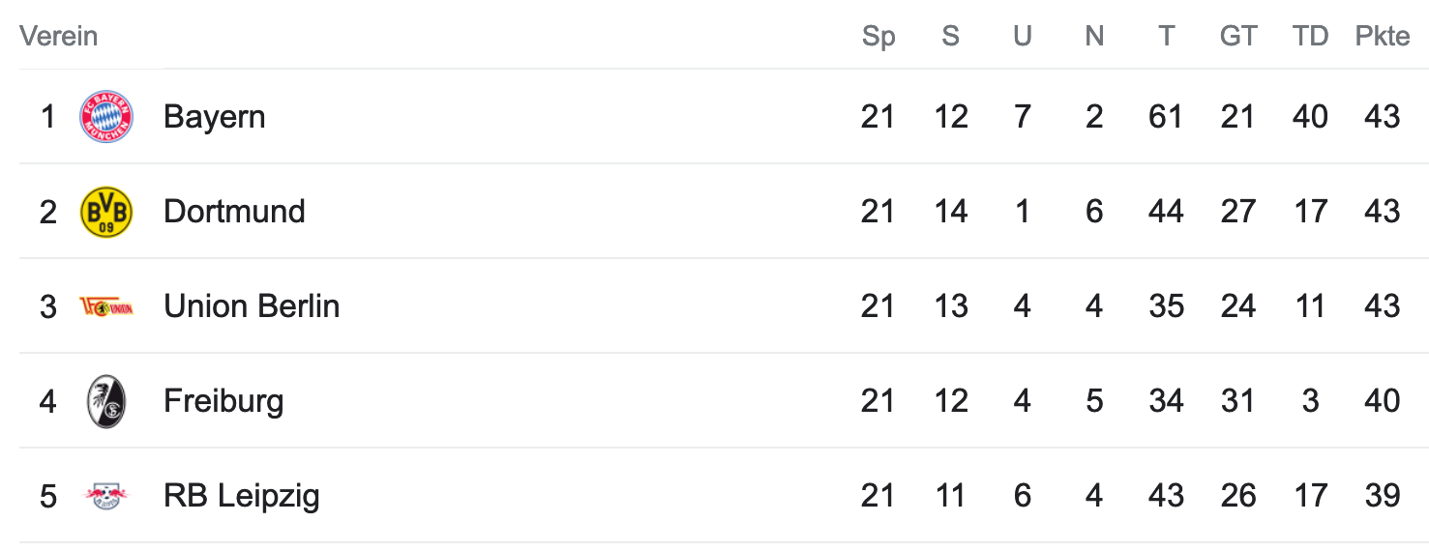Open the Bayern team name link
The height and width of the screenshot is (551, 1429).
(x=215, y=117)
